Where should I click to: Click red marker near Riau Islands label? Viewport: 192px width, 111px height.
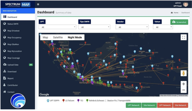[x=85, y=43]
